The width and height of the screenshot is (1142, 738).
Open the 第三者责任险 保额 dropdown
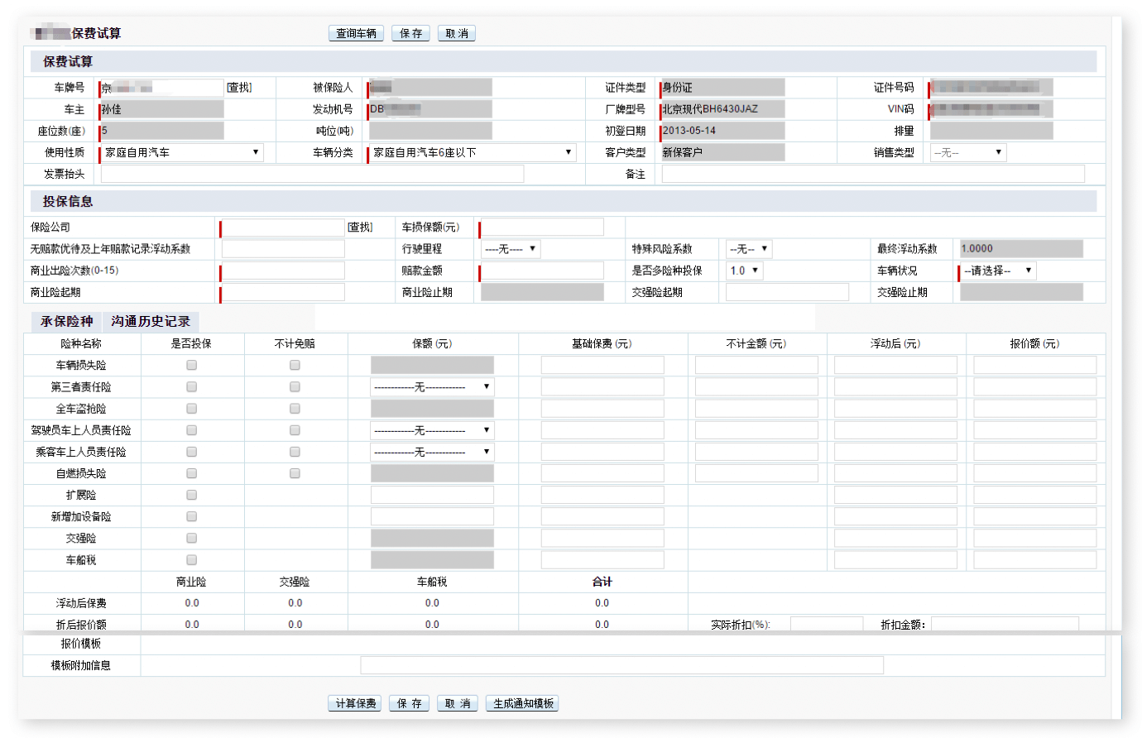pos(432,387)
